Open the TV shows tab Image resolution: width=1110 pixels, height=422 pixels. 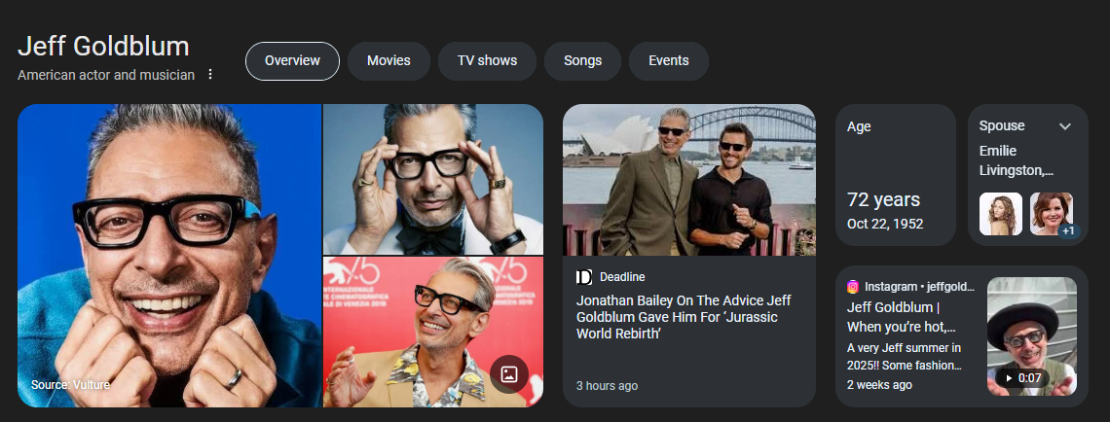pyautogui.click(x=487, y=61)
